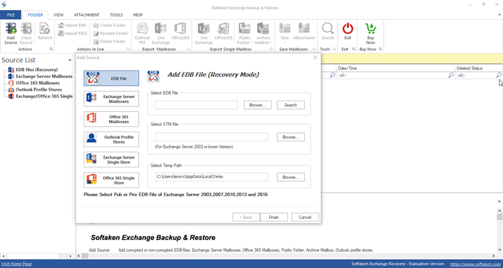Select Outlook Profile Stores tree item
The image size is (503, 268).
click(x=38, y=89)
